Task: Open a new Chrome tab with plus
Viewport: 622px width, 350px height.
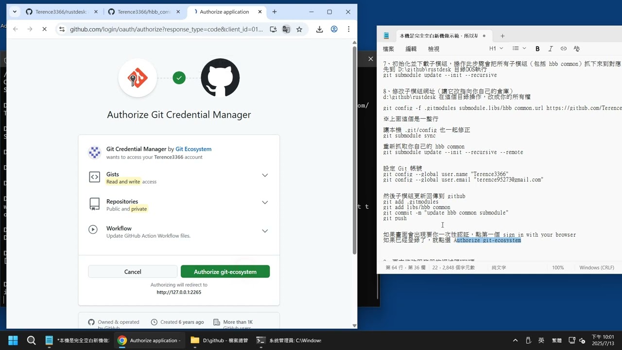Action: pyautogui.click(x=275, y=12)
